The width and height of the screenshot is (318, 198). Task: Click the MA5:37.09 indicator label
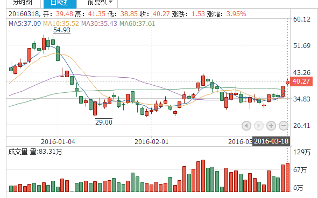click(25, 24)
